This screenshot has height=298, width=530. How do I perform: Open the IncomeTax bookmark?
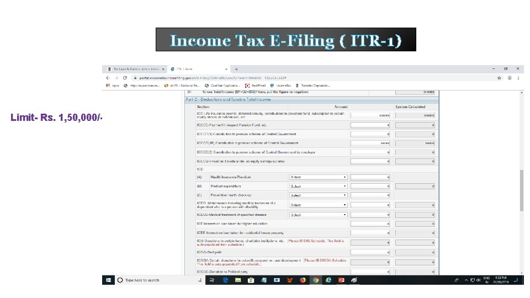(x=280, y=86)
